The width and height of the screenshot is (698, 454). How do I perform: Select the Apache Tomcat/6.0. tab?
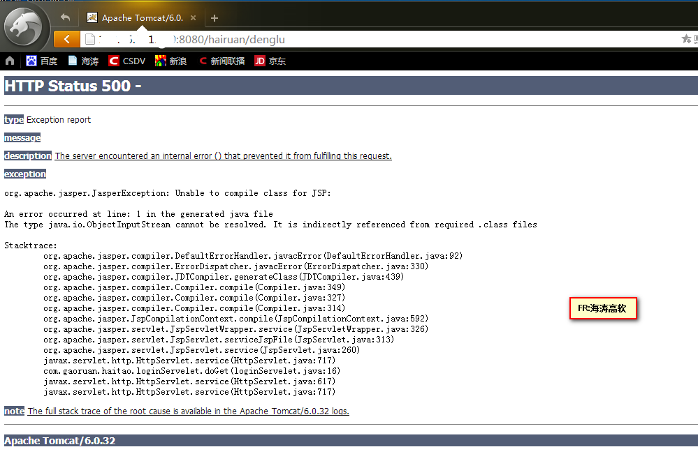tap(142, 17)
